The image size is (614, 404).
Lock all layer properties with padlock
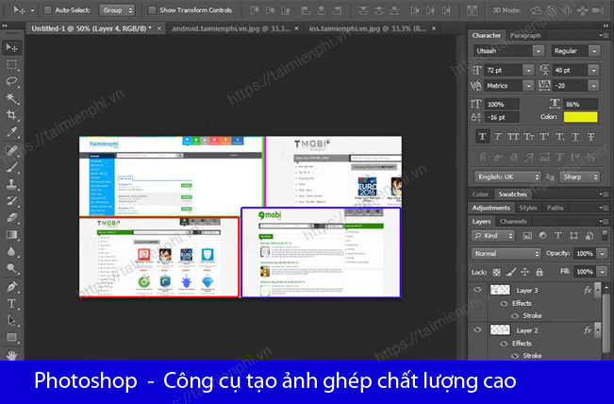tap(539, 272)
